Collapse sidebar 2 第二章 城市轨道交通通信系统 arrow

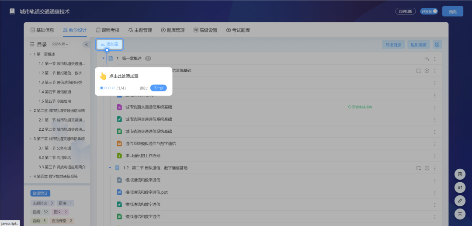click(x=31, y=111)
